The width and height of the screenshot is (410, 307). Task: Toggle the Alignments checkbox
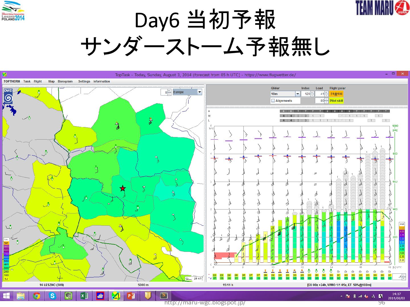coord(273,101)
